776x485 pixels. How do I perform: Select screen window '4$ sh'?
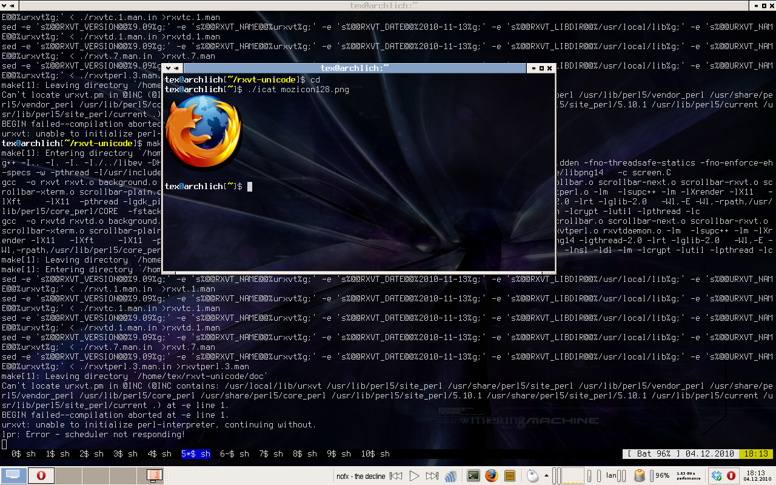pyautogui.click(x=159, y=453)
